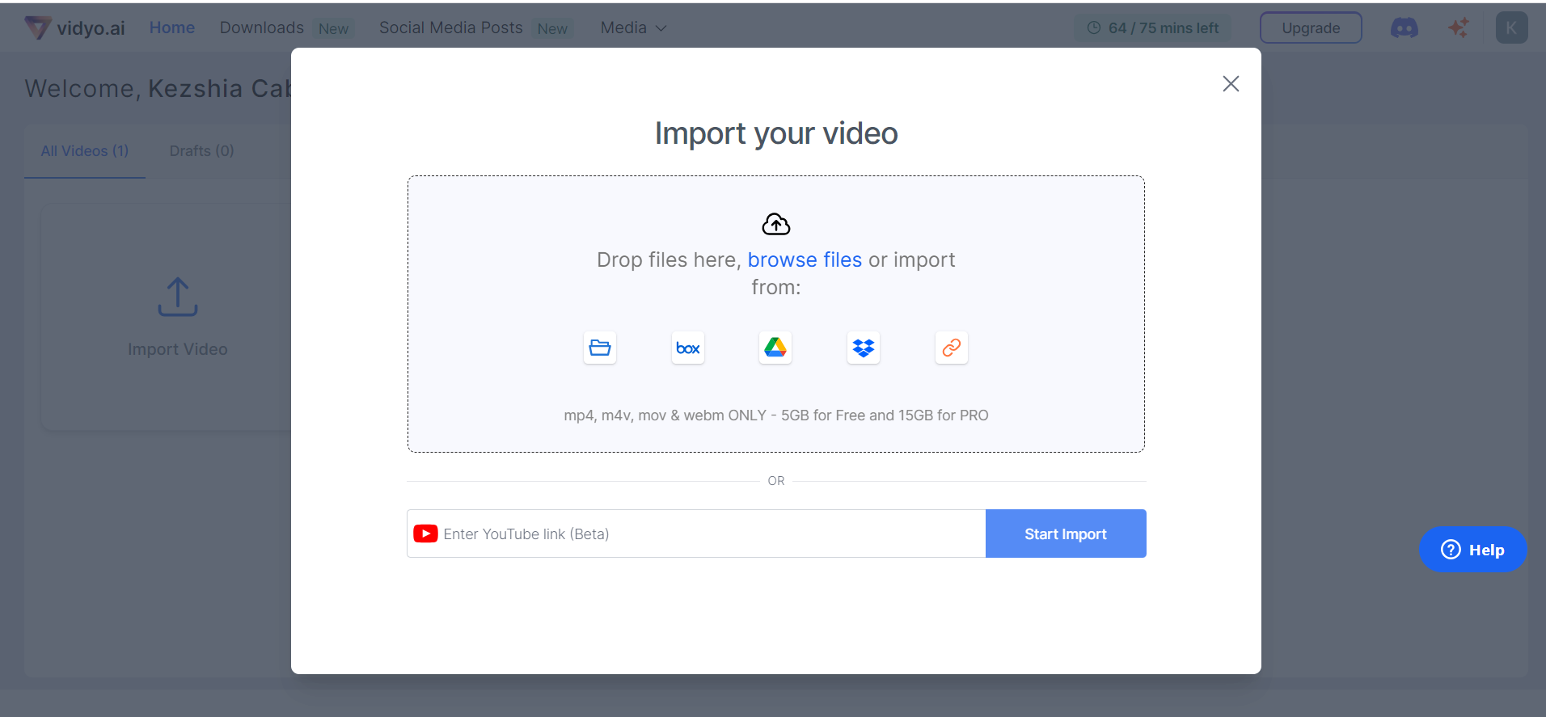Import from Google Drive
This screenshot has width=1546, height=717.
(x=775, y=348)
